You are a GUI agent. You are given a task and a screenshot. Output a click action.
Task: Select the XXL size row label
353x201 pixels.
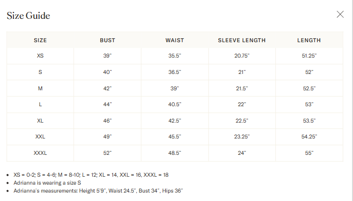pyautogui.click(x=40, y=136)
